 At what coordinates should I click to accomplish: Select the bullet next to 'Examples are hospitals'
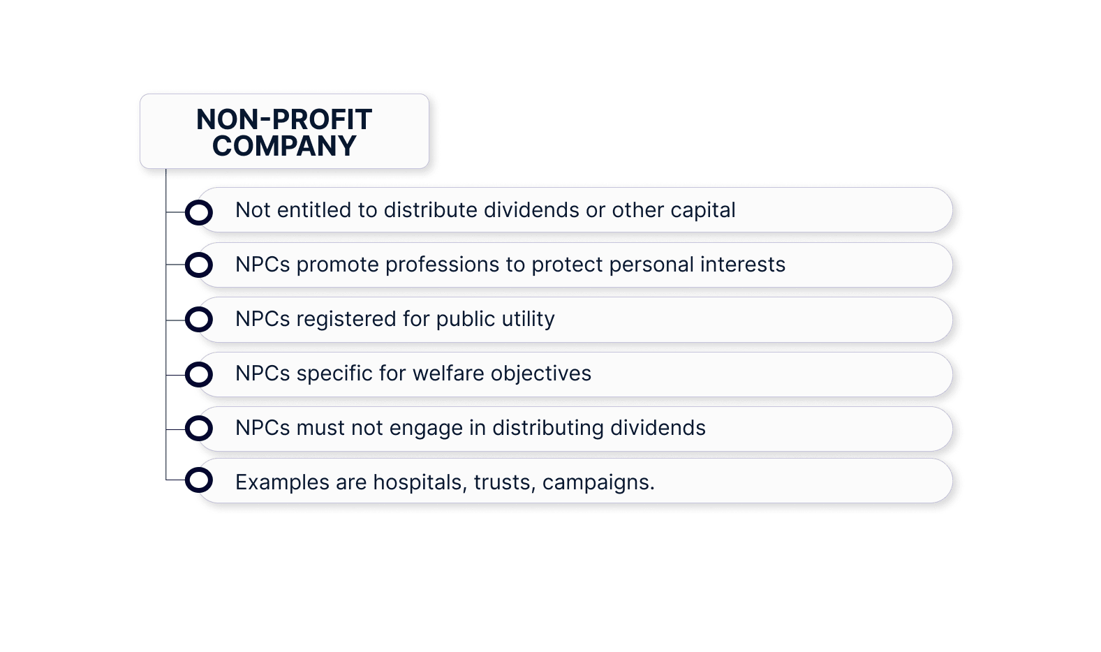click(x=199, y=480)
